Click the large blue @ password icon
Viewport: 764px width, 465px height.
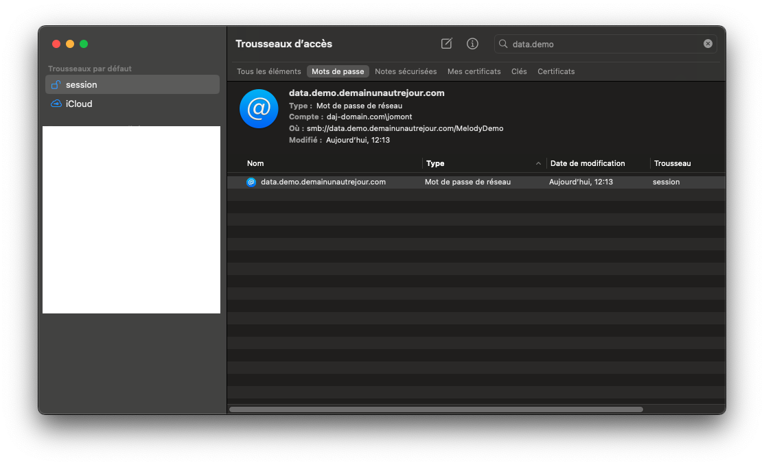click(x=259, y=108)
